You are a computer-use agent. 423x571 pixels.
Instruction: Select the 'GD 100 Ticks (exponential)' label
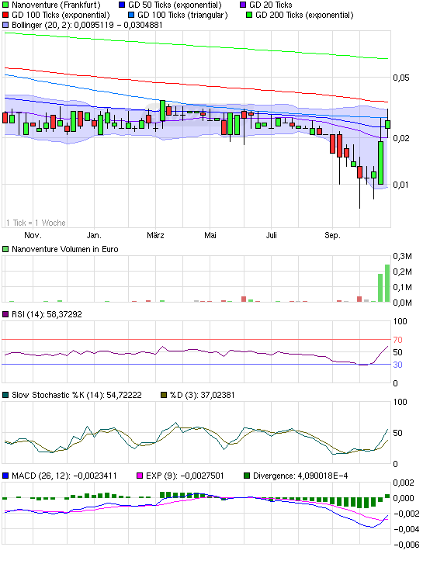pos(61,16)
